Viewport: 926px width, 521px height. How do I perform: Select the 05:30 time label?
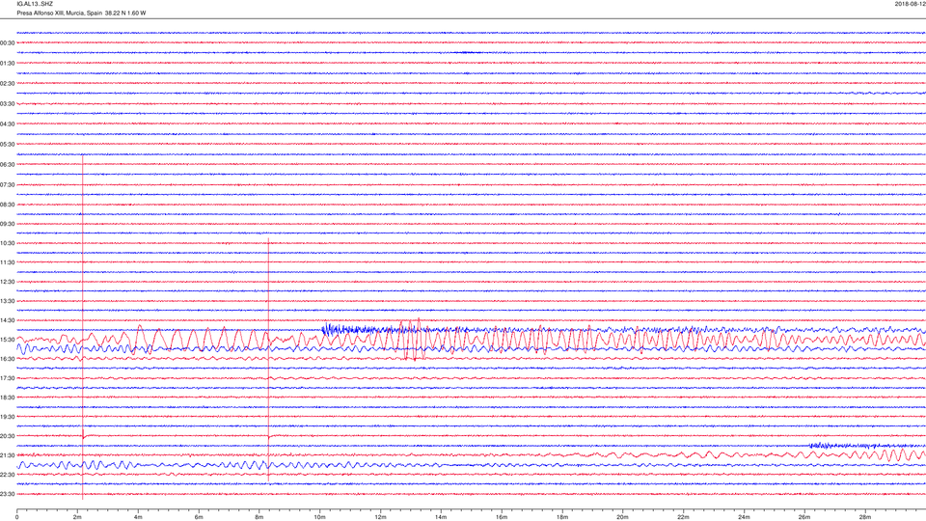pos(8,144)
